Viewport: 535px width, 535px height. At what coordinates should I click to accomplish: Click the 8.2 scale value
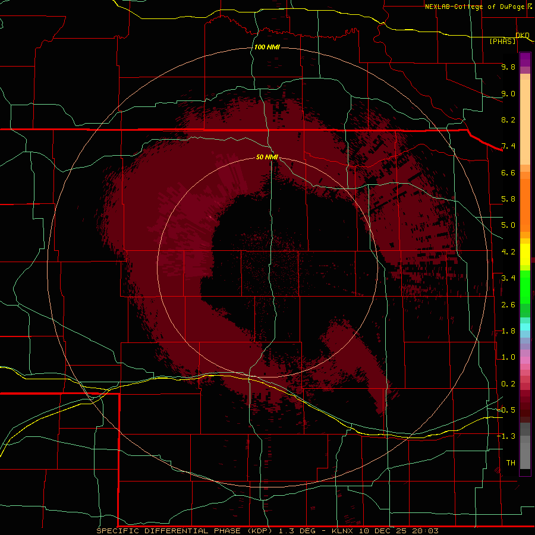point(508,119)
